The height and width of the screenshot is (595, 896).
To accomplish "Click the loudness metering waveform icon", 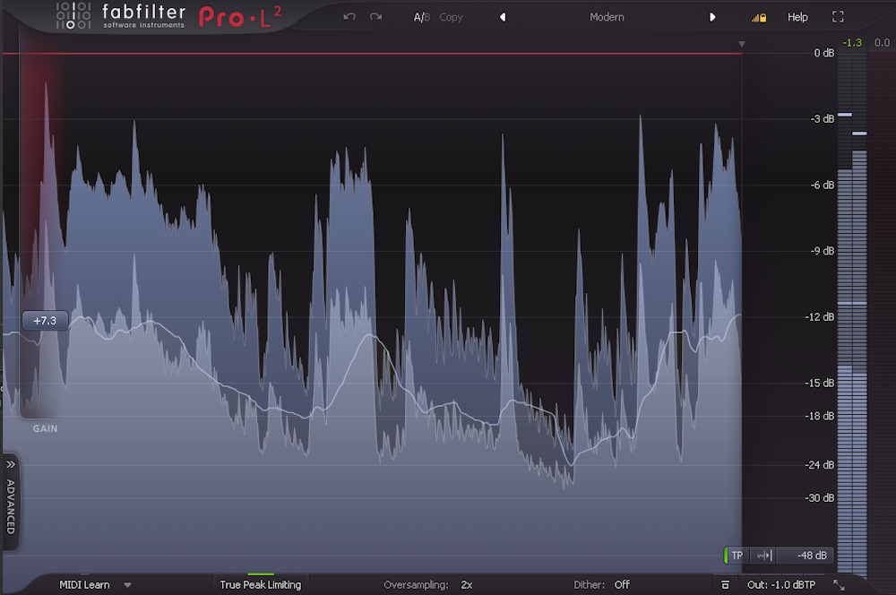I will tap(764, 556).
